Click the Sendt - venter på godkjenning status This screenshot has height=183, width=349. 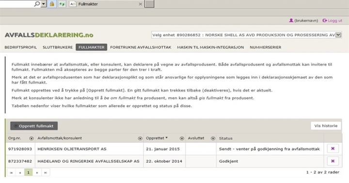[270, 149]
